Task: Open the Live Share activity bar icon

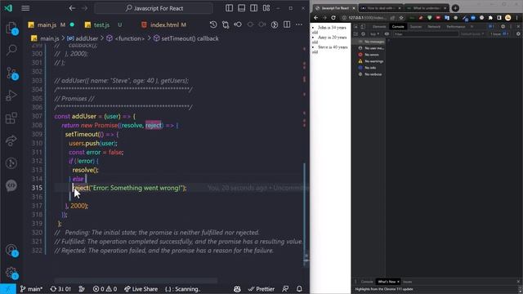Action: [x=11, y=140]
